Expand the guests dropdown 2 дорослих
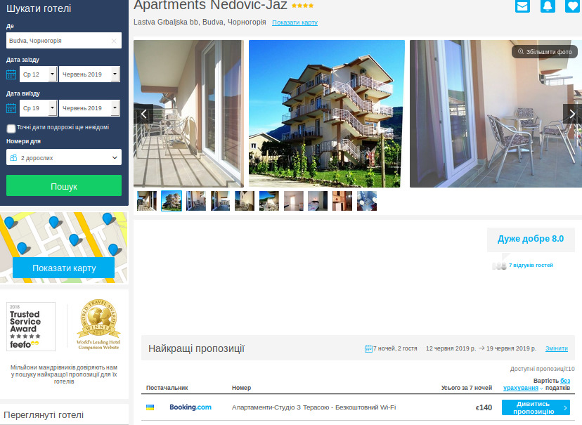 (x=64, y=158)
